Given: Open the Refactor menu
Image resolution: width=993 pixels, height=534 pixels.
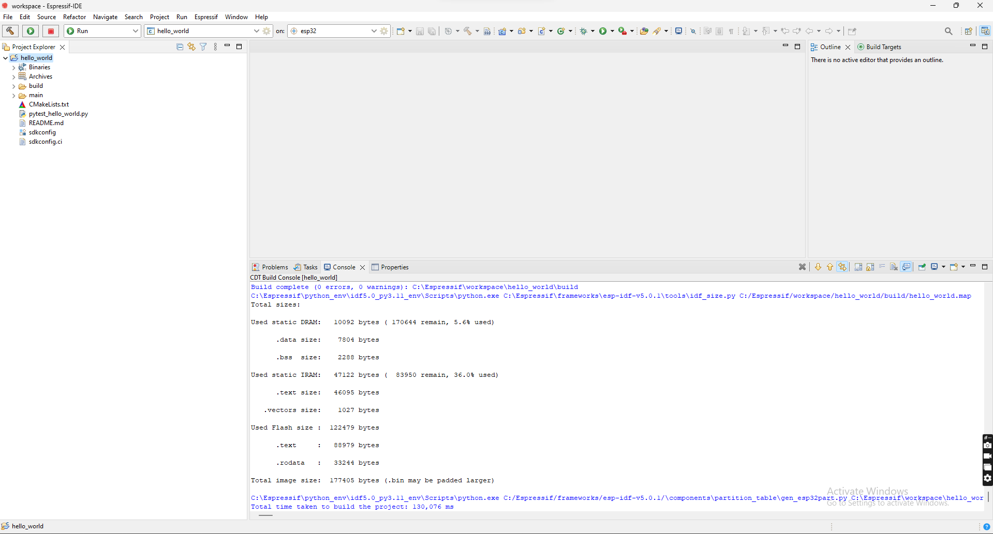Looking at the screenshot, I should click(x=75, y=17).
